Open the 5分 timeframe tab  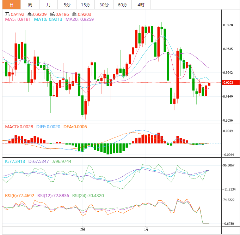pyautogui.click(x=67, y=5)
